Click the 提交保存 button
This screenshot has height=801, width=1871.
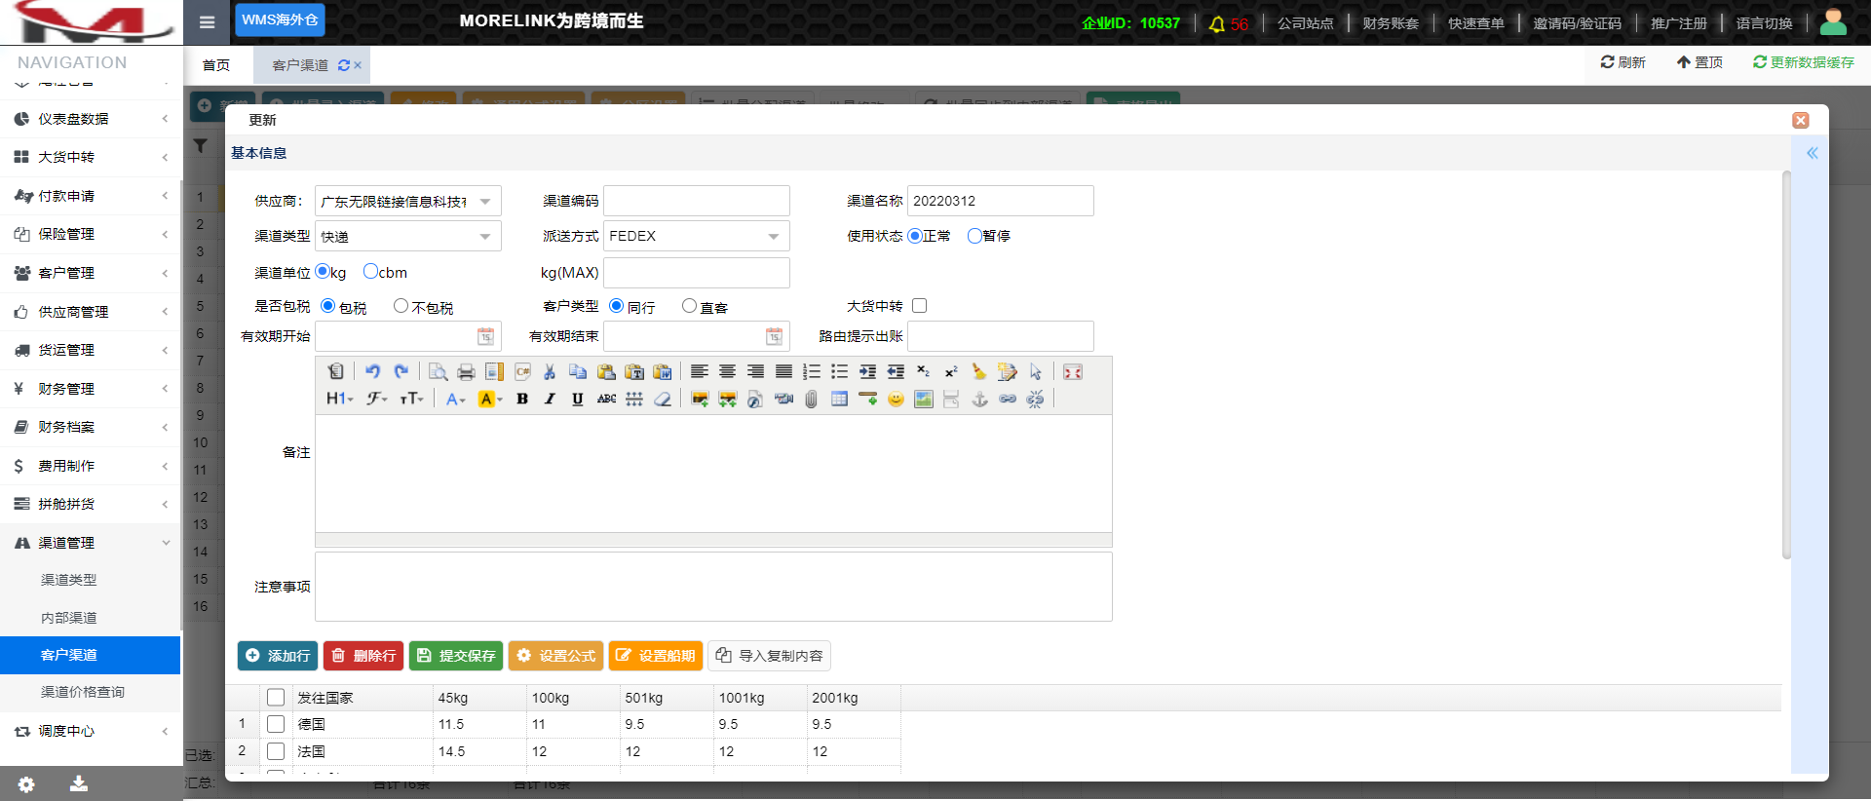(x=456, y=656)
